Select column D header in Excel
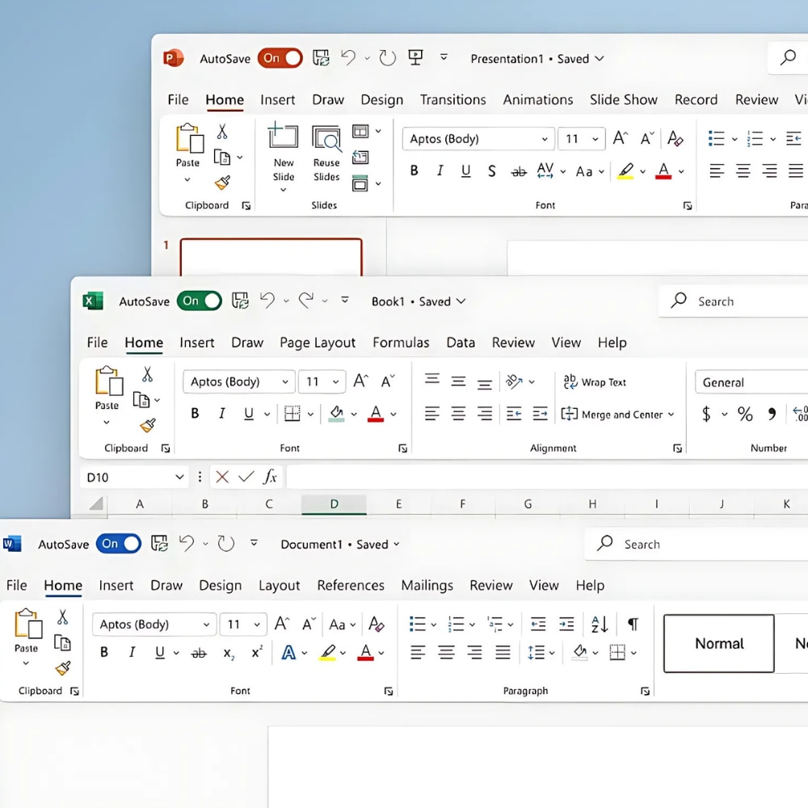 point(334,504)
